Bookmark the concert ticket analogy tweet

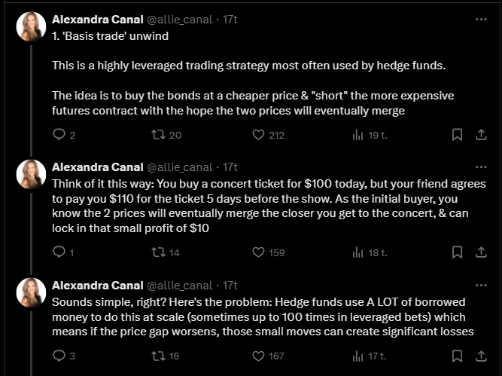[x=457, y=252]
